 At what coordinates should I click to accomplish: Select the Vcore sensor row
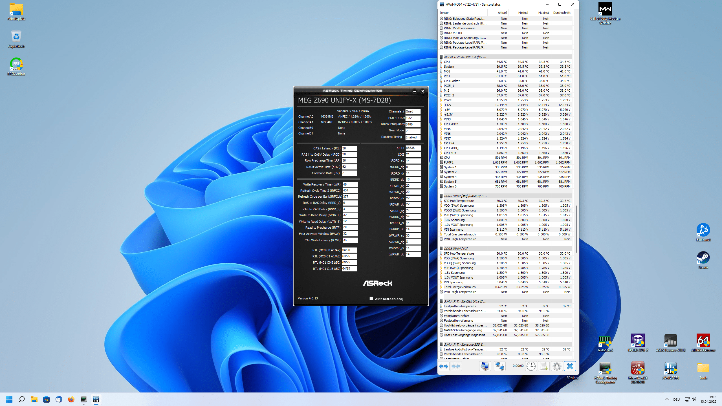[506, 100]
